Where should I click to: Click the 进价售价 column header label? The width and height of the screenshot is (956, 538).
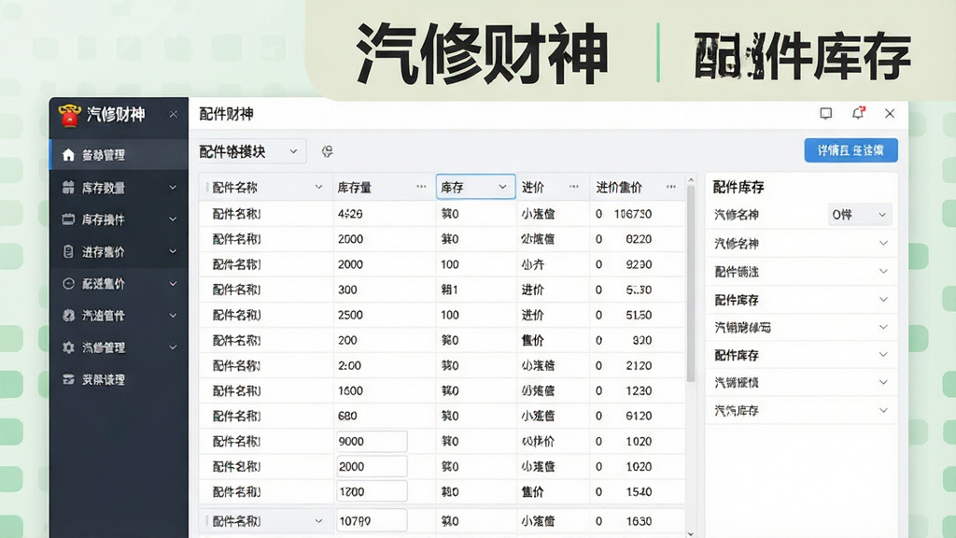tap(619, 187)
